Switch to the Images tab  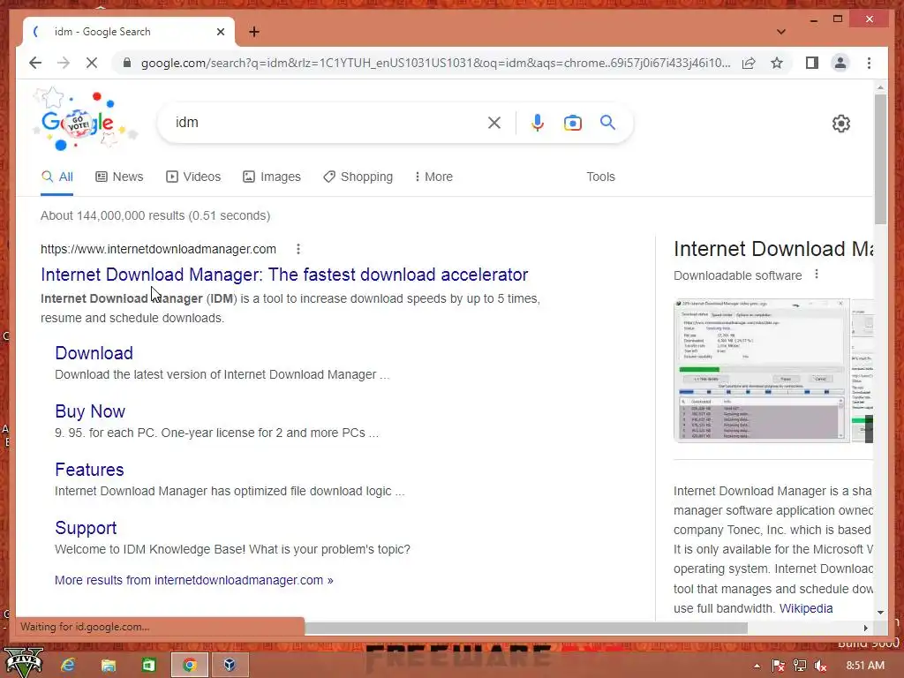(x=272, y=177)
